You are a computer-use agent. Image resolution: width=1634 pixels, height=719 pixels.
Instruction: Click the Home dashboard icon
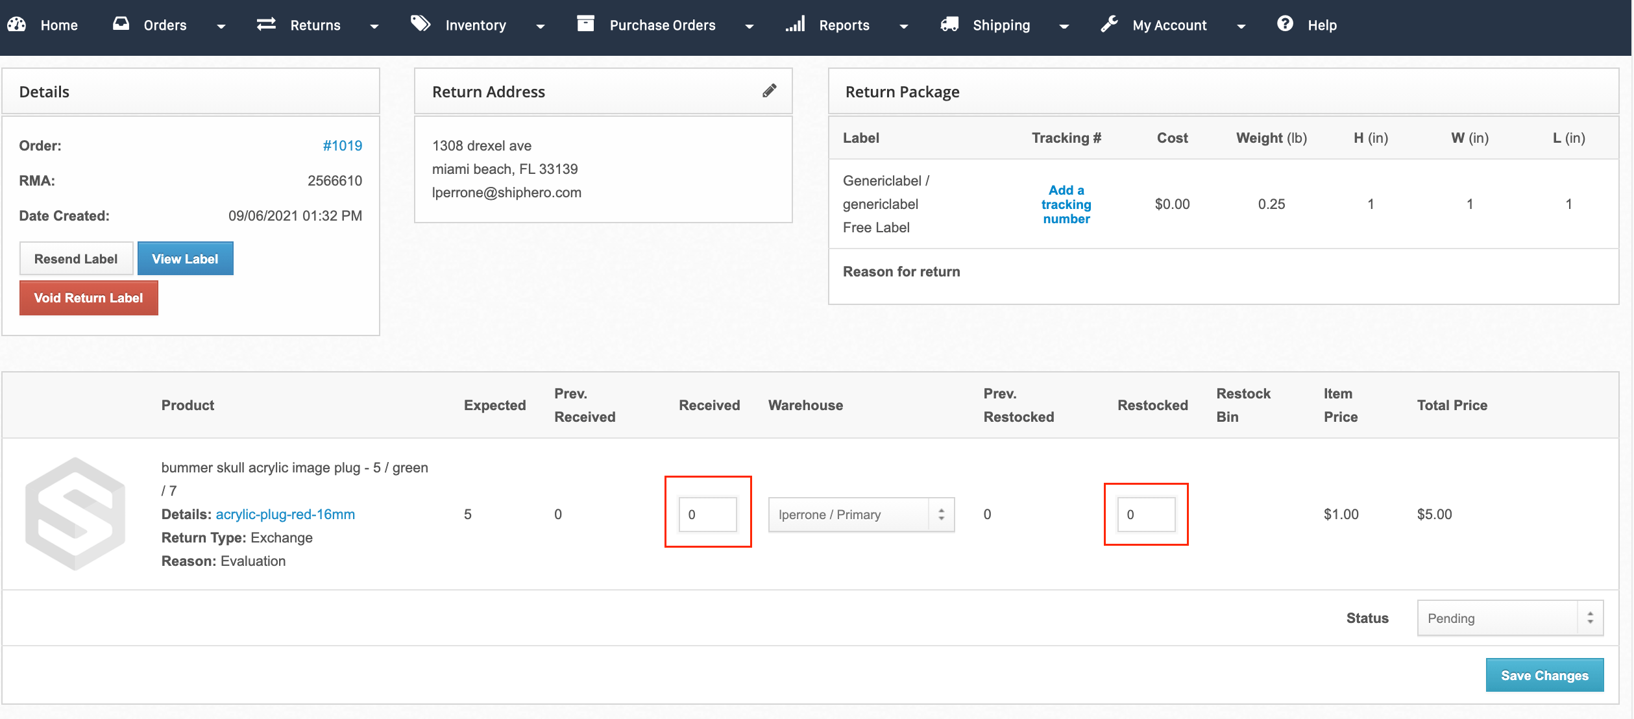[x=16, y=25]
